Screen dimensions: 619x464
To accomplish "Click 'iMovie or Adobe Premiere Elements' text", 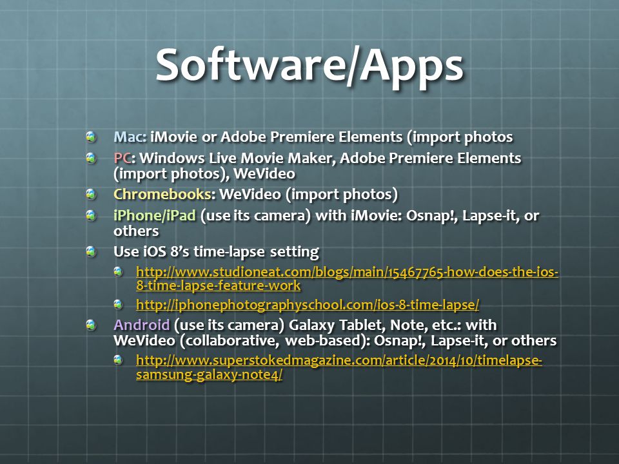I will click(x=277, y=137).
